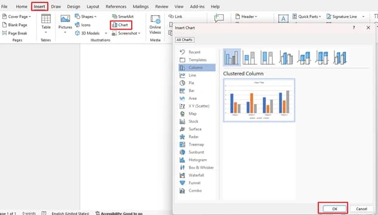
Task: Insert a new Comment
Action: (219, 18)
